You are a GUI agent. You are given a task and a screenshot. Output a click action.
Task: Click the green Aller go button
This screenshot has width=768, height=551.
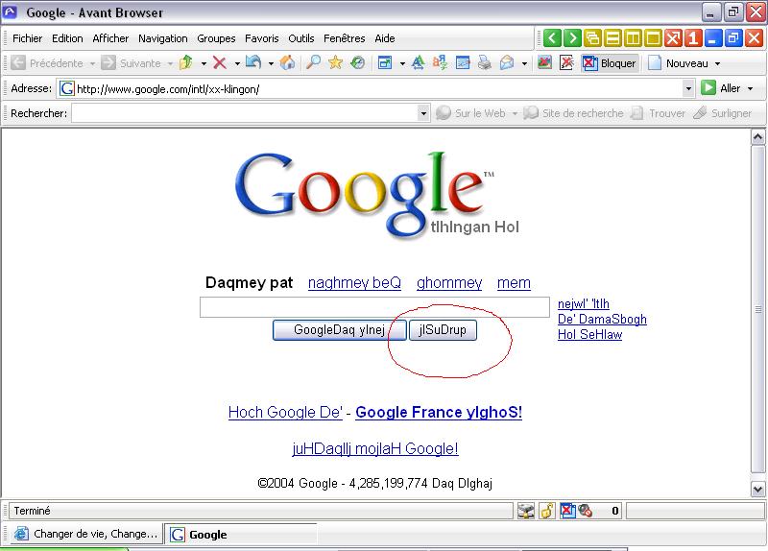pos(721,88)
